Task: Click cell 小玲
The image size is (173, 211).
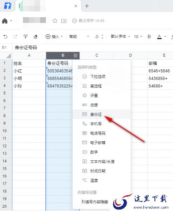Action: (x=29, y=86)
